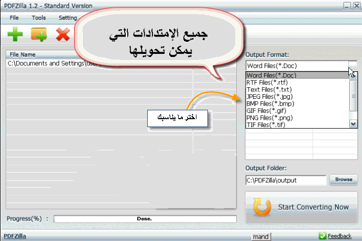Click Start Converting Now
Viewport: 362px width, 241px height.
click(x=302, y=208)
